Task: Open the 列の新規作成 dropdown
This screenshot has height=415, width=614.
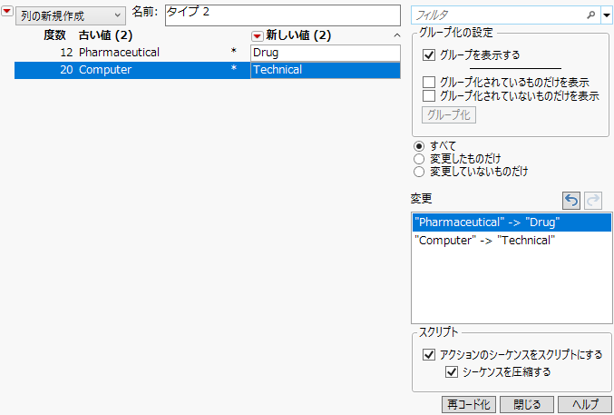Action: pos(70,16)
